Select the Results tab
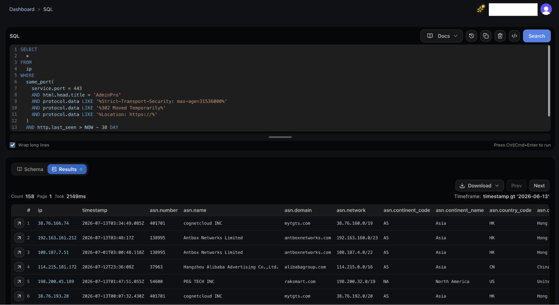 67,169
